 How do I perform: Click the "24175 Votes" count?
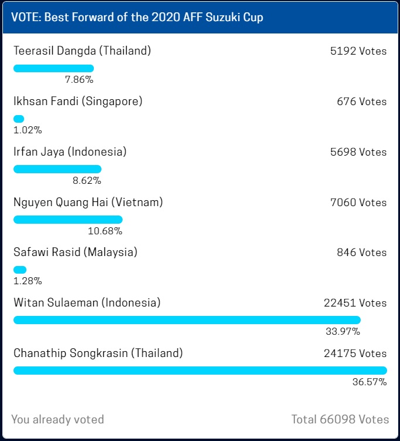[x=355, y=354]
